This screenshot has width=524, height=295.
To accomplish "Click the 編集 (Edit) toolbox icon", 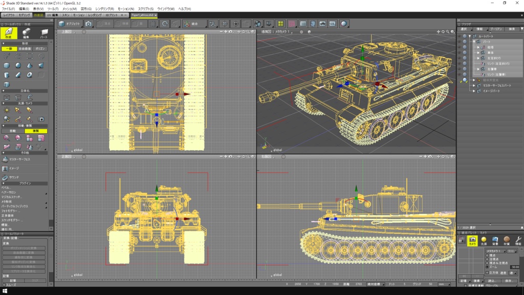I will click(27, 33).
